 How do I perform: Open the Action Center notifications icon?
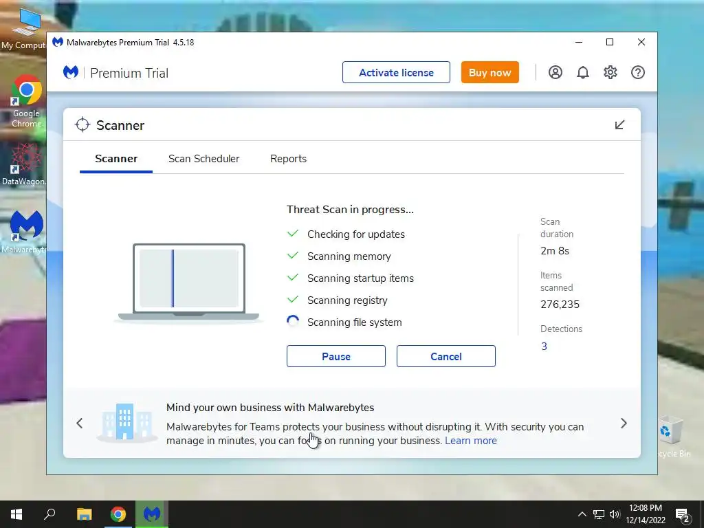click(x=683, y=515)
